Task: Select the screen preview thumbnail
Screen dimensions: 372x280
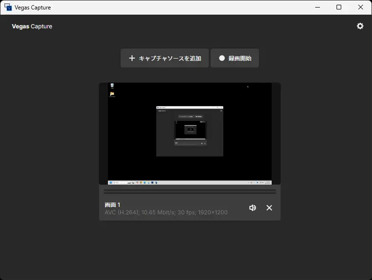Action: point(190,134)
